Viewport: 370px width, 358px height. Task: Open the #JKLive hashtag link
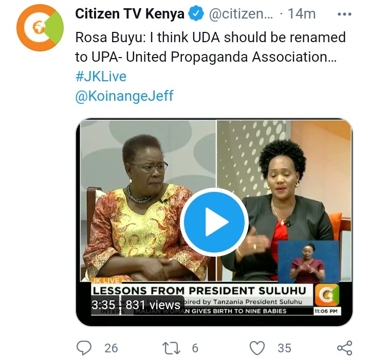pyautogui.click(x=101, y=76)
